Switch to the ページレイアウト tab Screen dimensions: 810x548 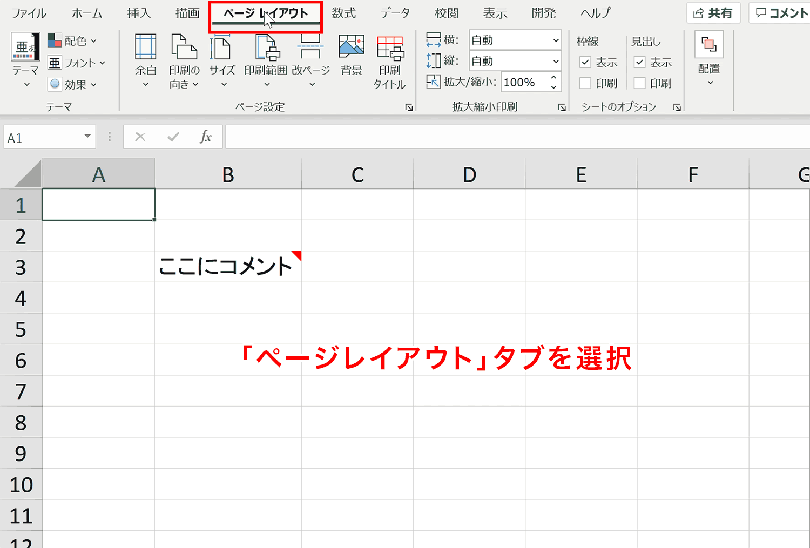click(x=266, y=14)
